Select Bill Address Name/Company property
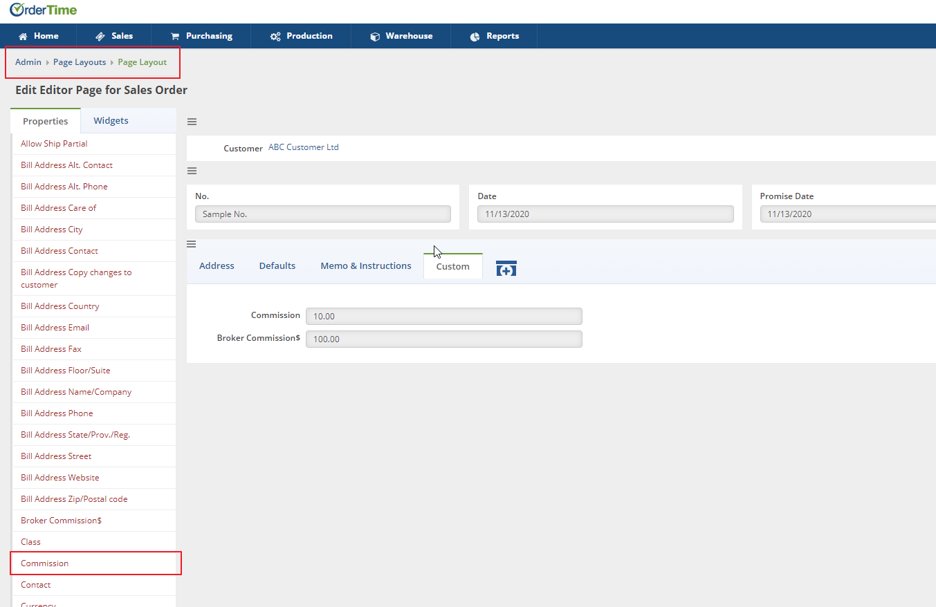Screen dimensions: 936x607 (94, 392)
